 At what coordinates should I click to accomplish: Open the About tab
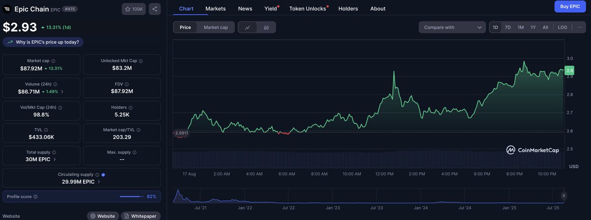[378, 9]
